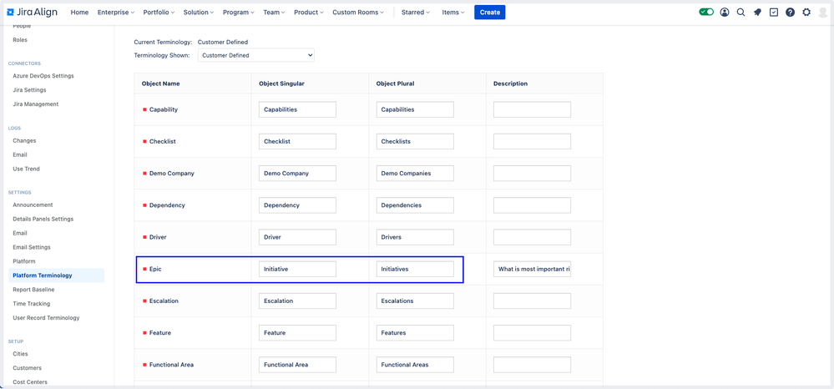Open the checklist icon in top bar

[773, 13]
